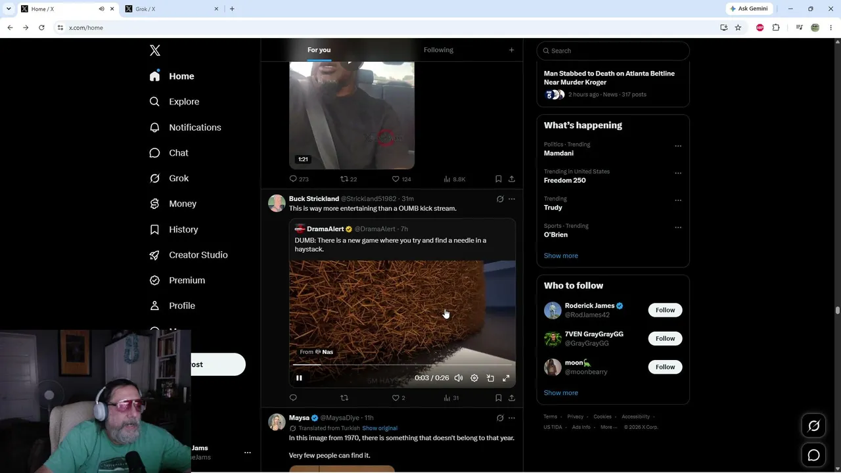Open the Ask Gemini button

[x=749, y=9]
